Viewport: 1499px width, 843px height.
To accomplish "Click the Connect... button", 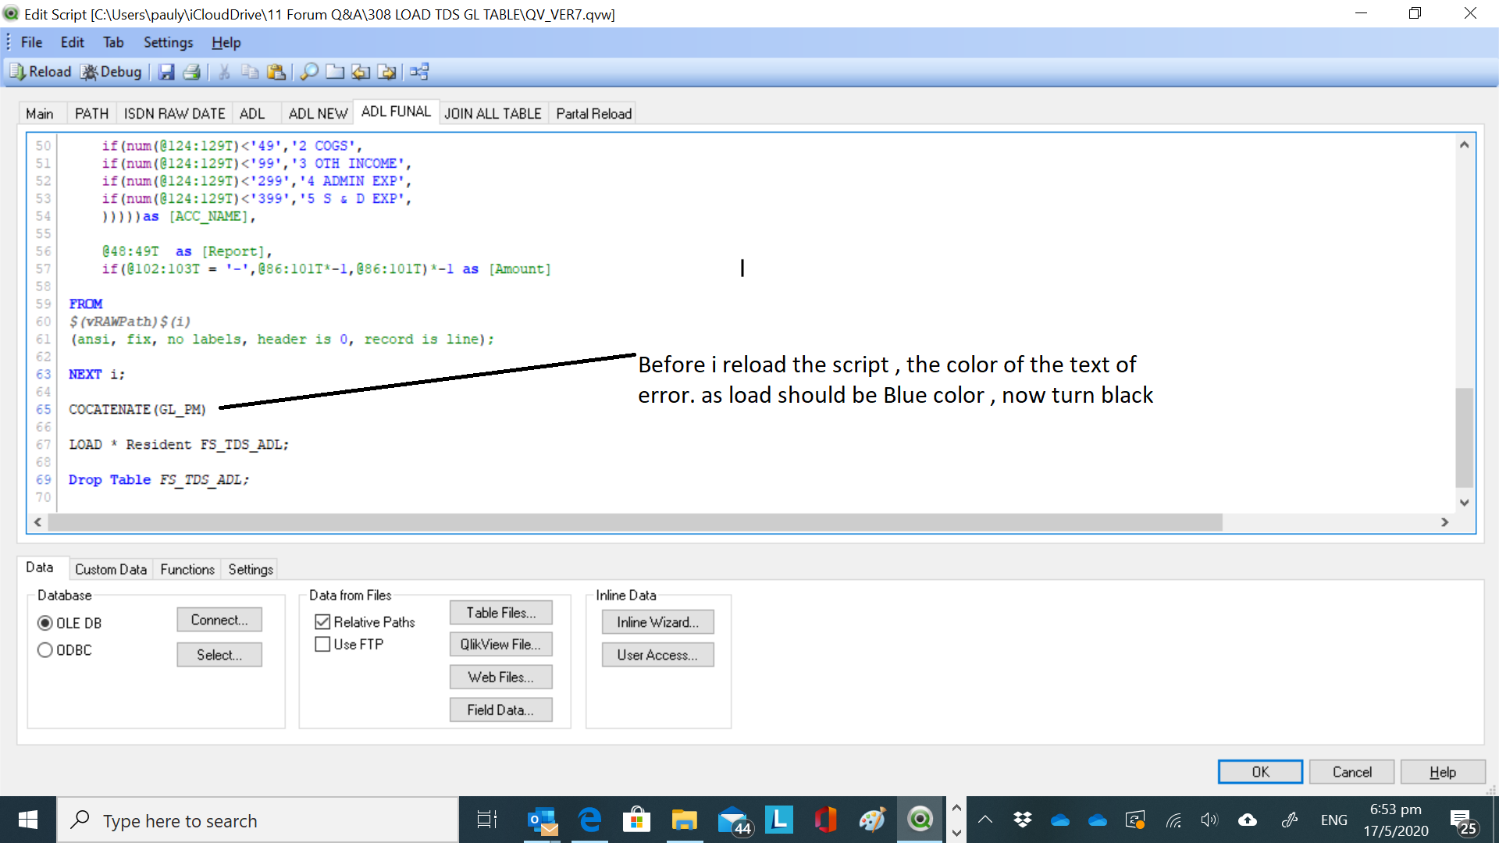I will (x=219, y=620).
